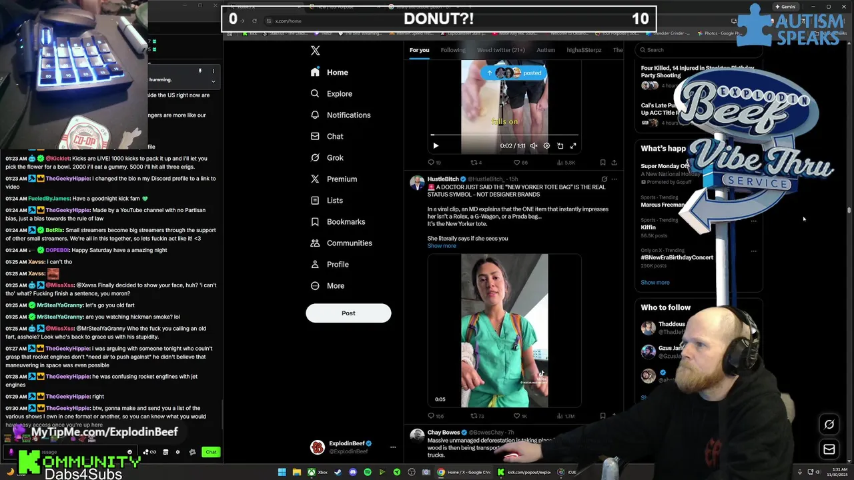Open Explore from the X sidebar

point(332,93)
